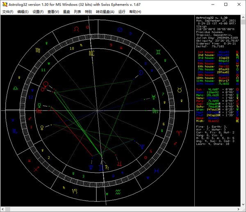
Task: Click the red Asc ascendant label in chart
Action: coord(39,111)
